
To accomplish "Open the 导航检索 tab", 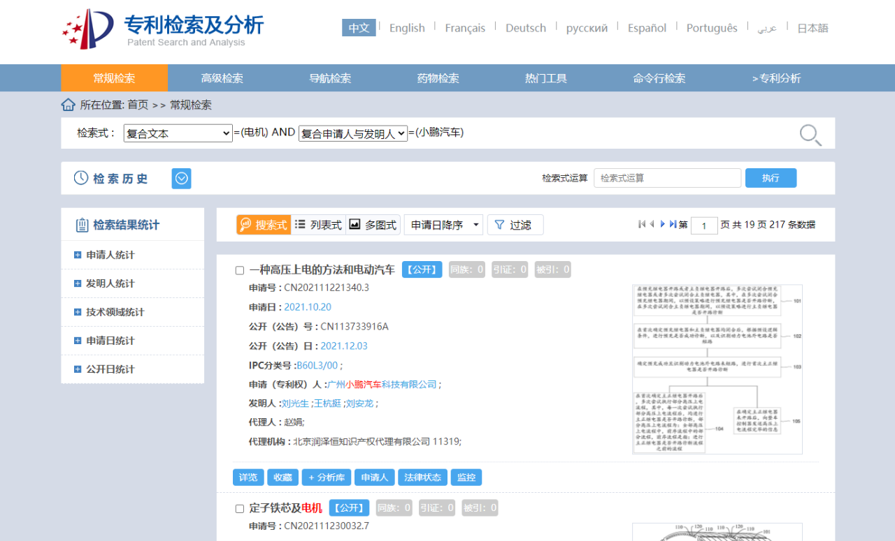I will 330,78.
